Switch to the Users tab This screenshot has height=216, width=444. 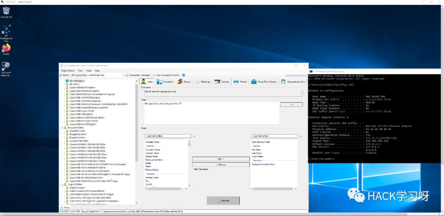pyautogui.click(x=147, y=82)
